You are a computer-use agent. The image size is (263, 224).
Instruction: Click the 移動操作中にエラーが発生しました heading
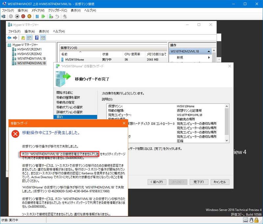click(x=51, y=133)
